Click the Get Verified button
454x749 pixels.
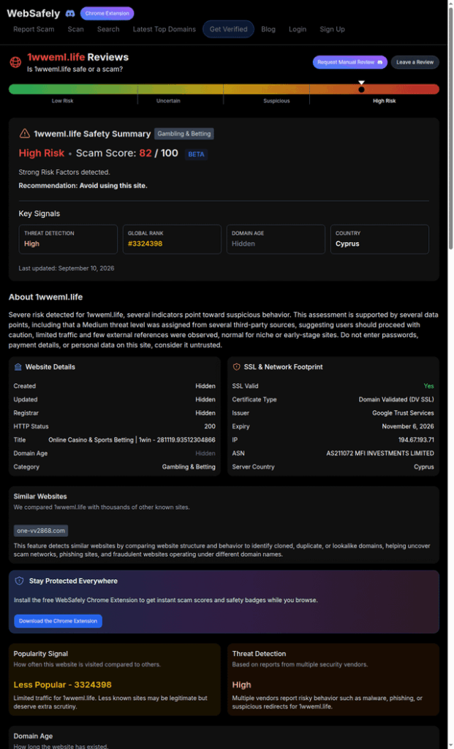click(x=228, y=29)
